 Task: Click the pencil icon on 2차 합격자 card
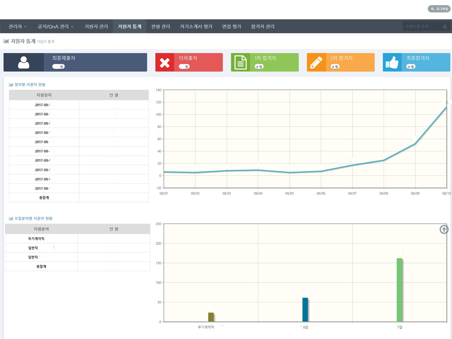pyautogui.click(x=316, y=63)
